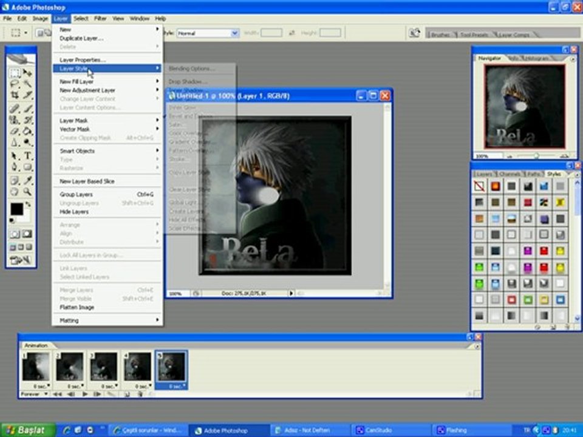Choose New Layer Based Slice
This screenshot has height=437, width=583.
[107, 181]
